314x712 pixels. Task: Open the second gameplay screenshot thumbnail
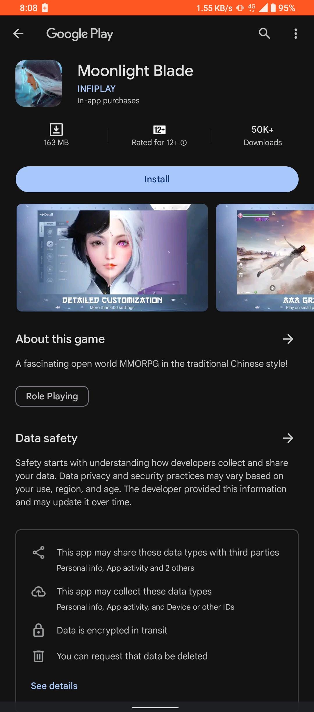[x=265, y=258]
